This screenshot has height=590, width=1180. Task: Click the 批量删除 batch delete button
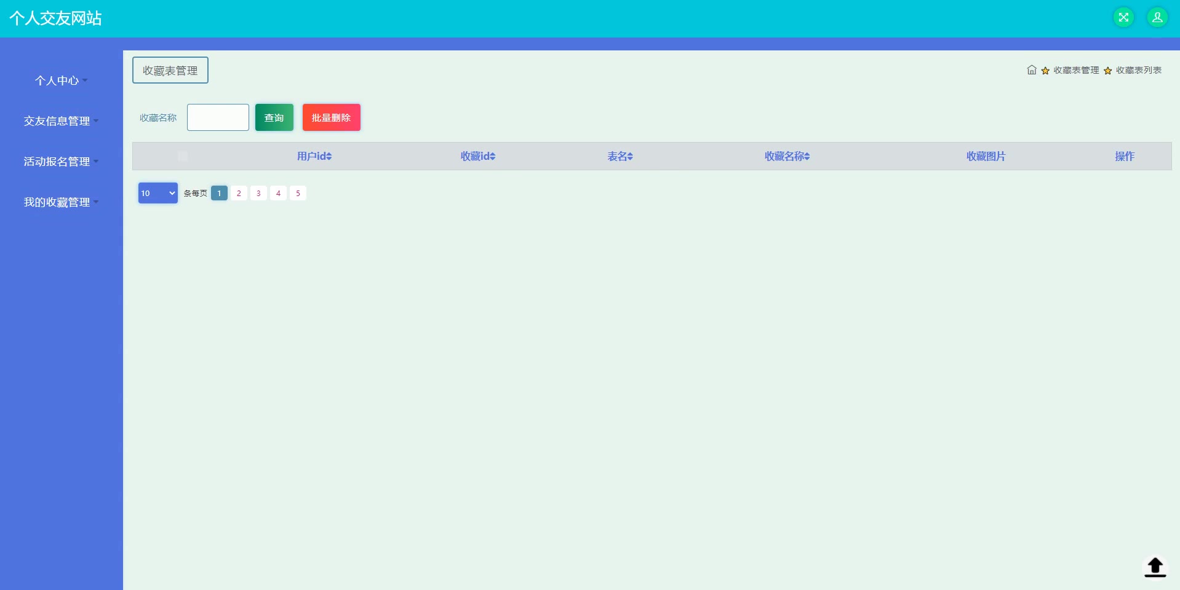pos(332,117)
